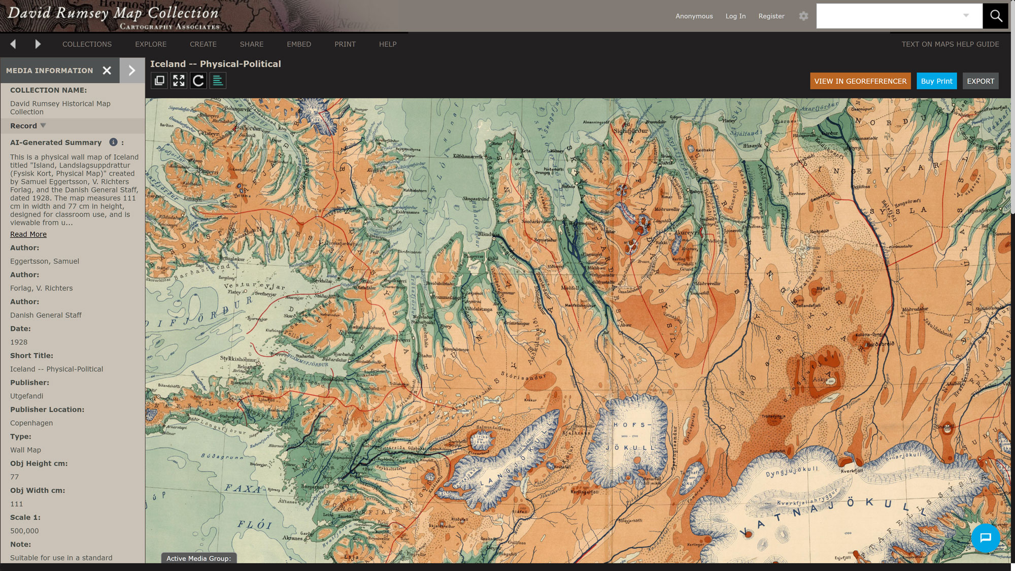
Task: Open the PRINT menu
Action: coord(345,44)
